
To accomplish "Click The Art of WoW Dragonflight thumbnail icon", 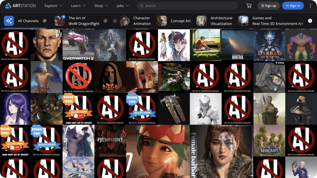I will pyautogui.click(x=60, y=21).
